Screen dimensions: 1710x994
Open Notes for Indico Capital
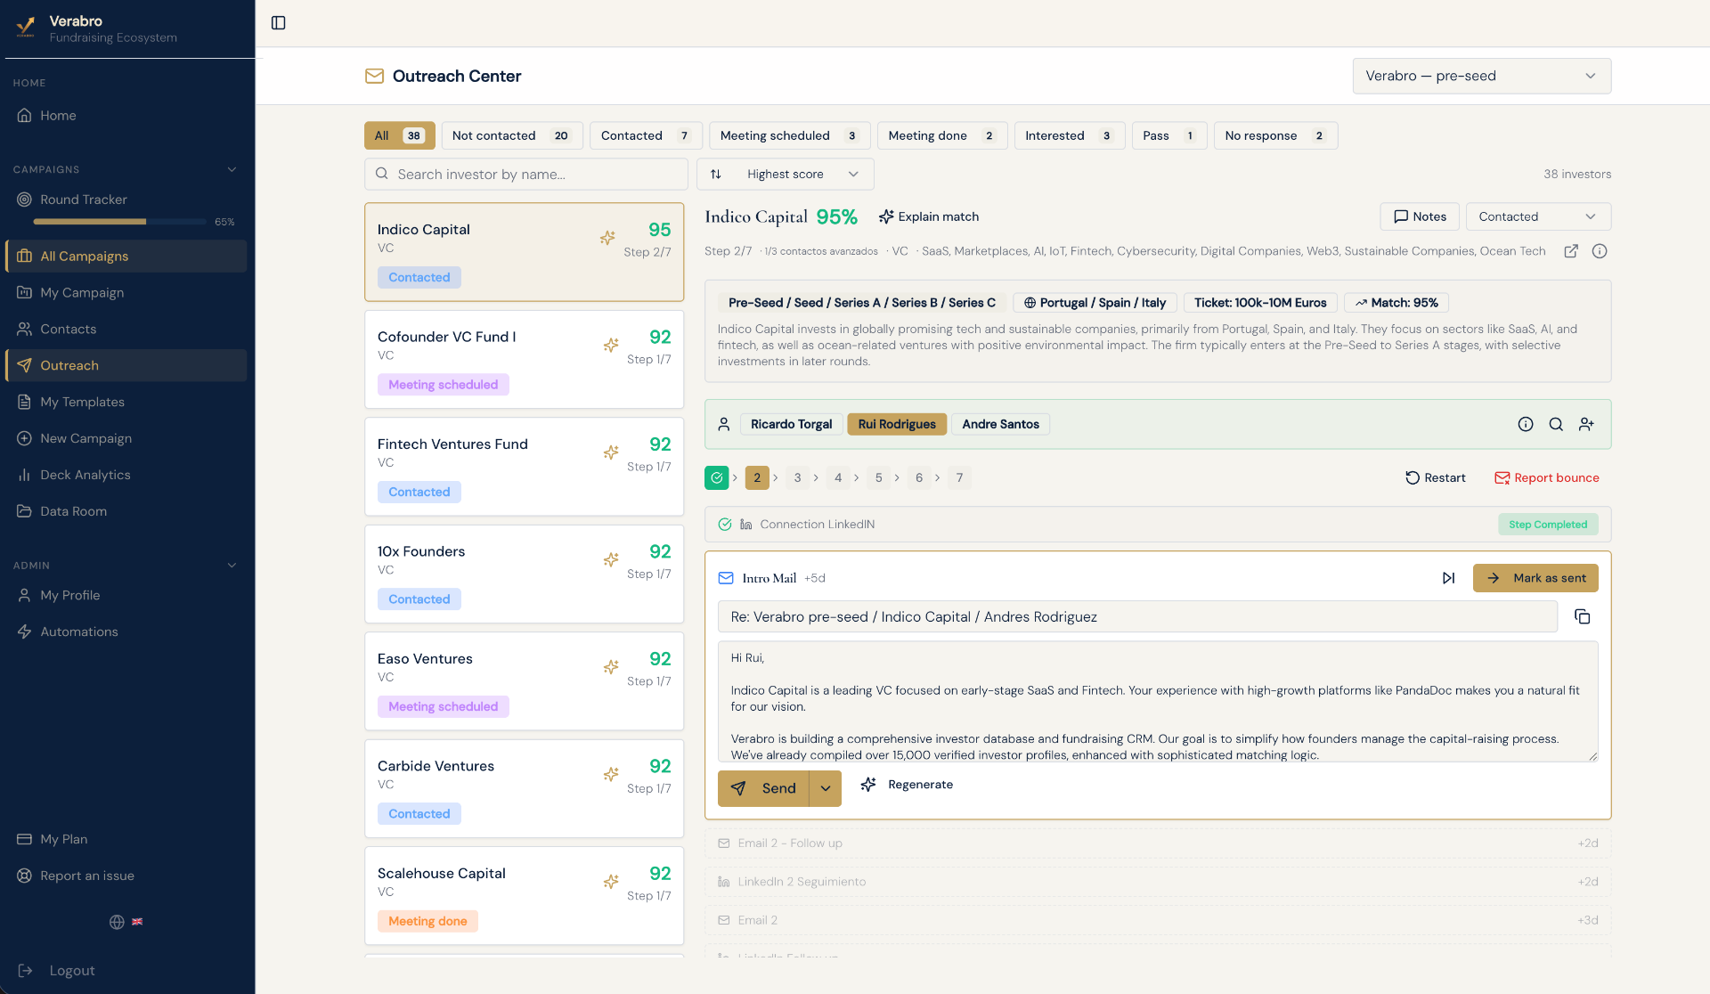coord(1420,216)
